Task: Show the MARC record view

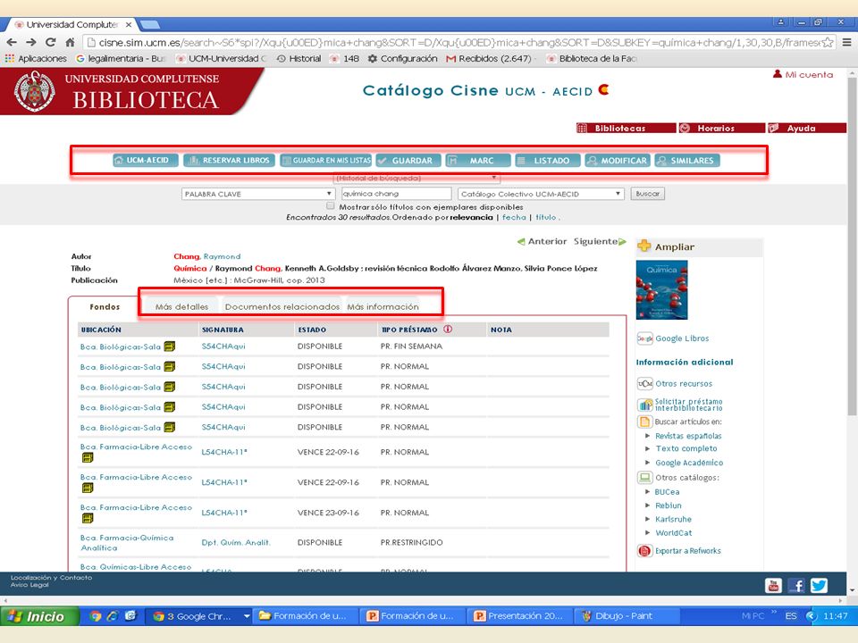Action: (x=477, y=160)
